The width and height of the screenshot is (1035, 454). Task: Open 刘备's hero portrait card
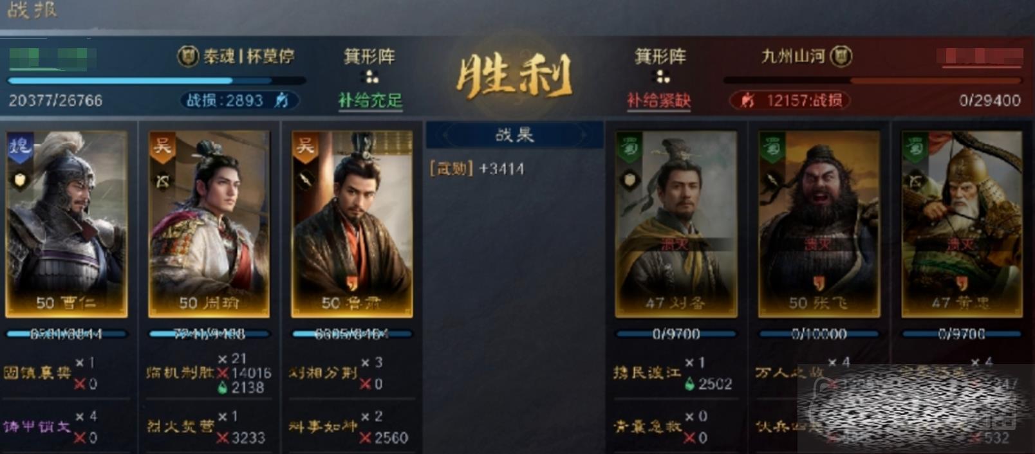[x=676, y=224]
